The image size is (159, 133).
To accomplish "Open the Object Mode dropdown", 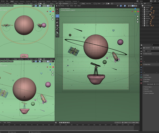I will pyautogui.click(x=60, y=6).
